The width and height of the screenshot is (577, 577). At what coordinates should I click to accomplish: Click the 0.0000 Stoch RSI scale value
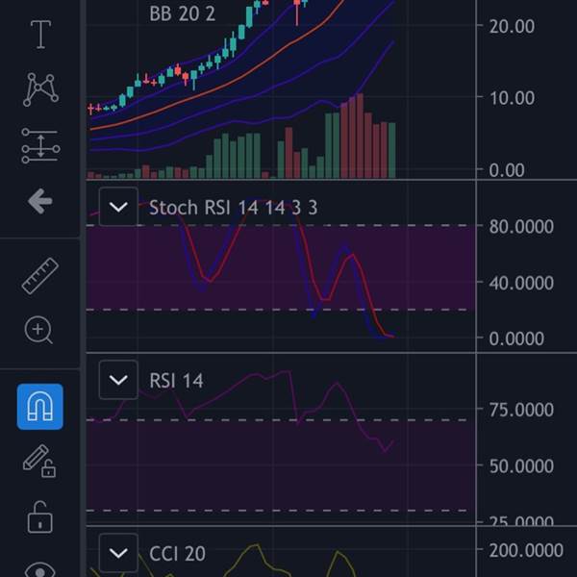click(516, 339)
